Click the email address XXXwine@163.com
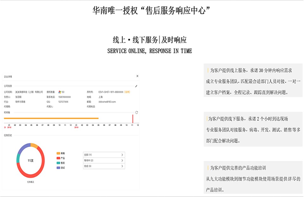The width and height of the screenshot is (304, 197). pyautogui.click(x=107, y=102)
